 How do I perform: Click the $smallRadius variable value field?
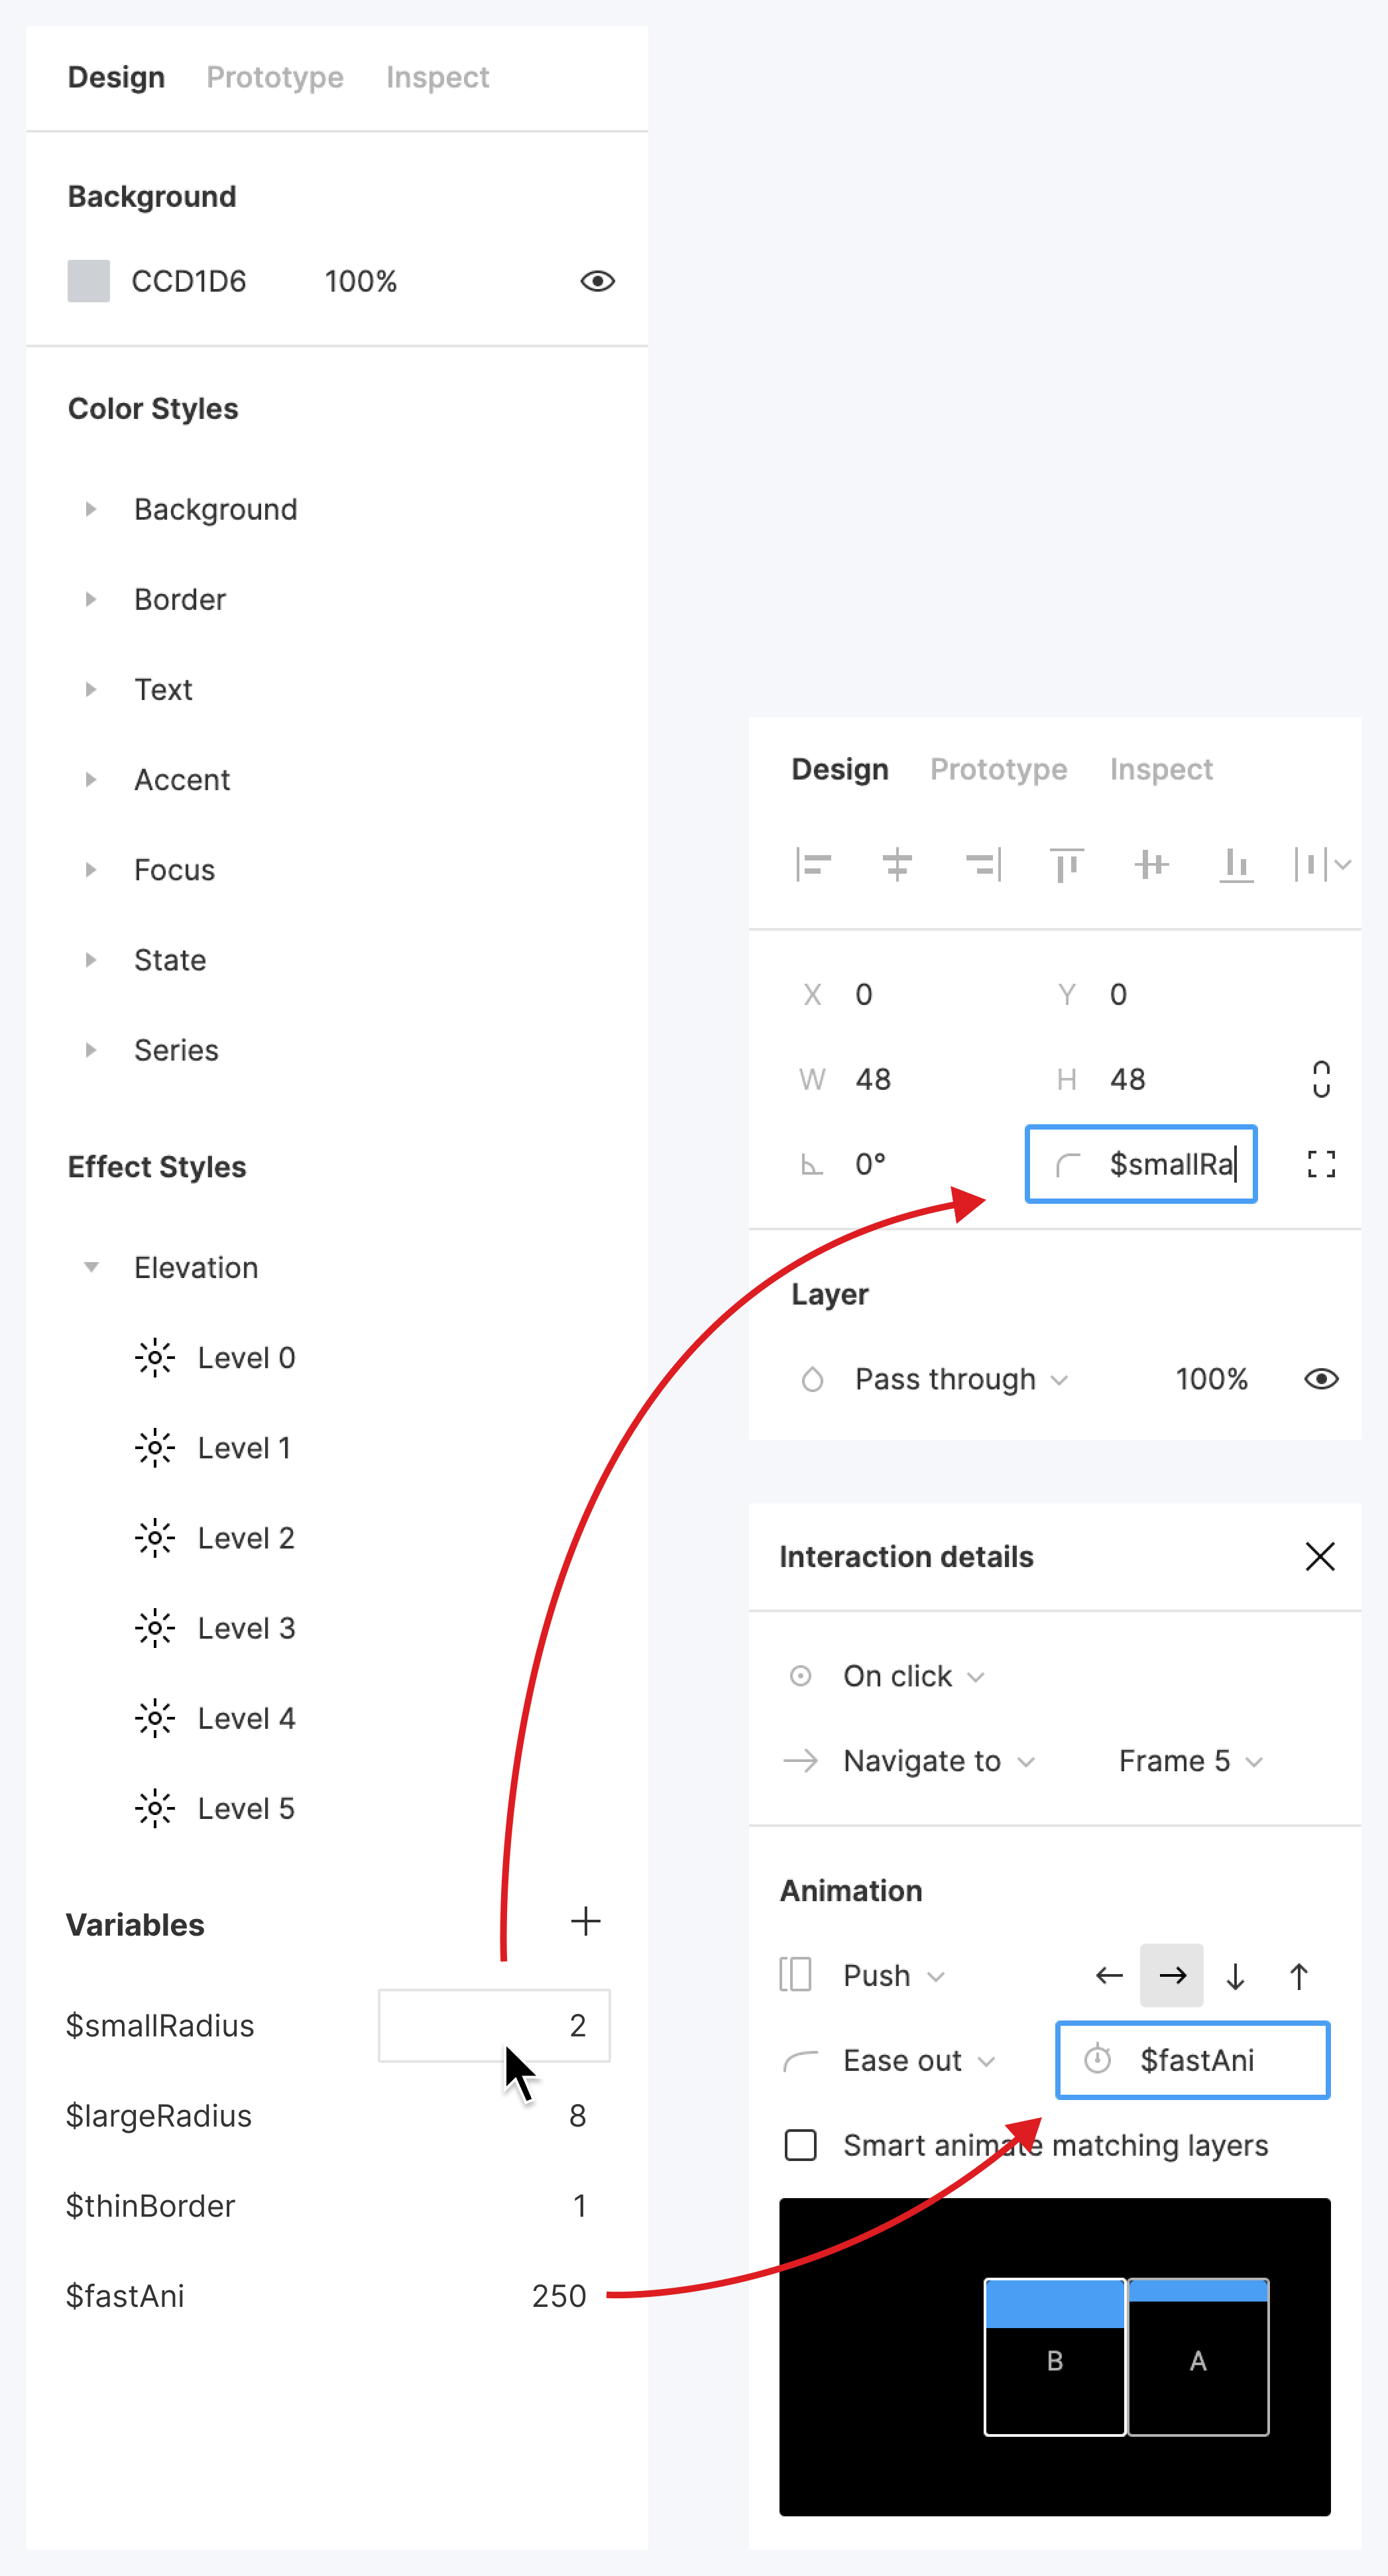tap(494, 2025)
